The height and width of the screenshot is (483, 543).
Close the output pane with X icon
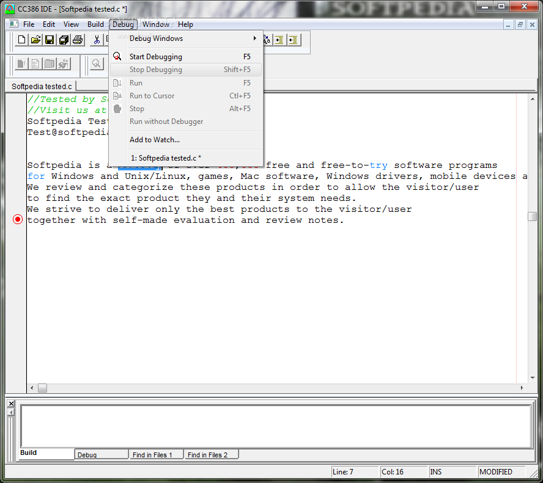(11, 404)
